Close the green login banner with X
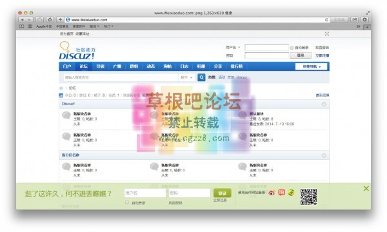Viewport: 387px width, 232px height. point(366,188)
